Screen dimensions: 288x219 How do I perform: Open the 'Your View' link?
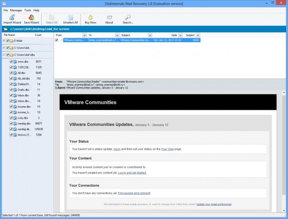pyautogui.click(x=167, y=149)
